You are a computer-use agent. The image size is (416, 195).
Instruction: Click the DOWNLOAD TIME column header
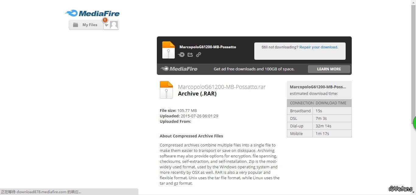[331, 103]
